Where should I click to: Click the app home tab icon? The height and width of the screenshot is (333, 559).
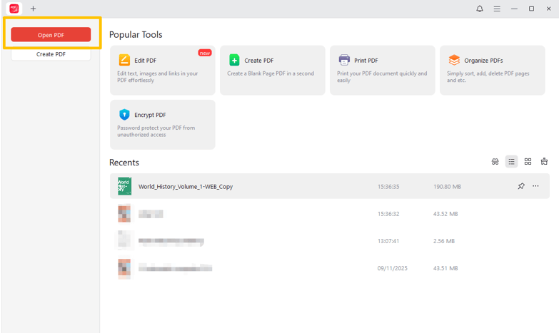coord(14,9)
